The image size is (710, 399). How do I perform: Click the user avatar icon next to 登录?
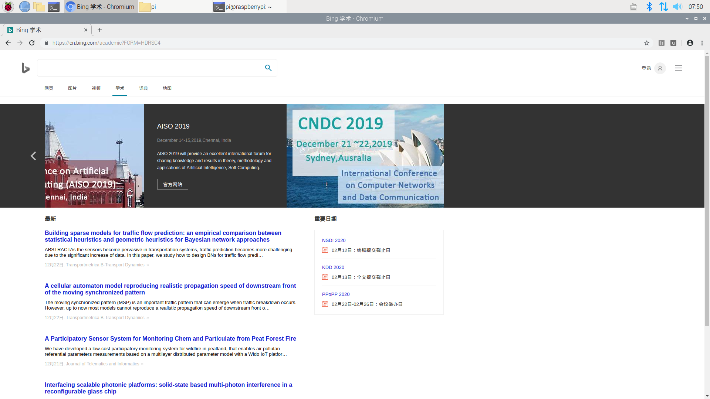coord(660,68)
